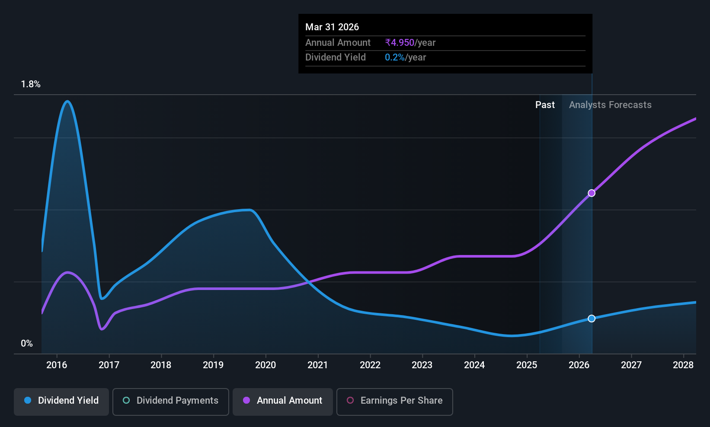
Task: Click the Analysts Forecasts label
Action: coord(610,105)
